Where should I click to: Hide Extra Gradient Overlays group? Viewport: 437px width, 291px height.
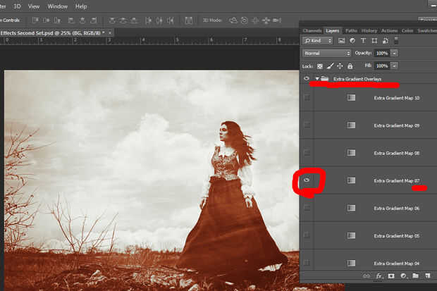(307, 79)
